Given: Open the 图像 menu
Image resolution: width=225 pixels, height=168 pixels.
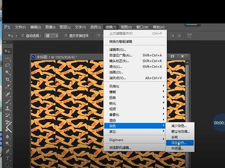Looking at the screenshot, I should [50, 27].
